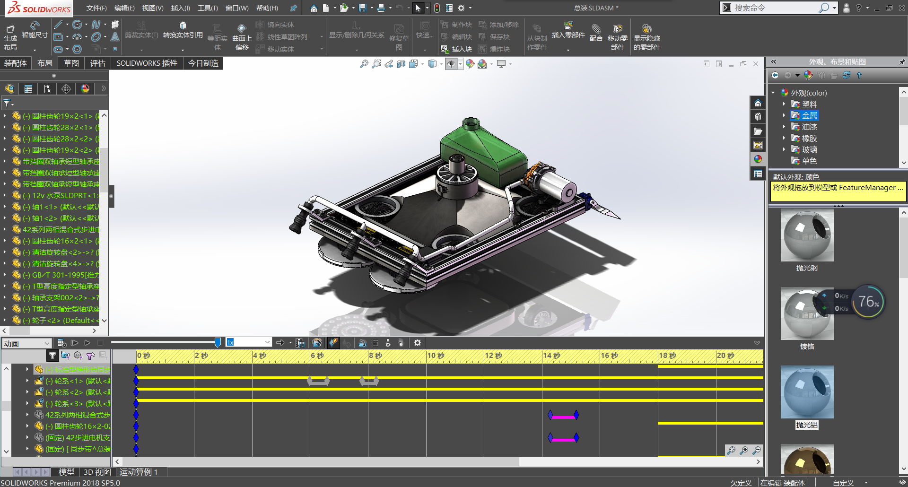Toggle the Autokey button in motion toolbar
The width and height of the screenshot is (908, 487).
(333, 343)
